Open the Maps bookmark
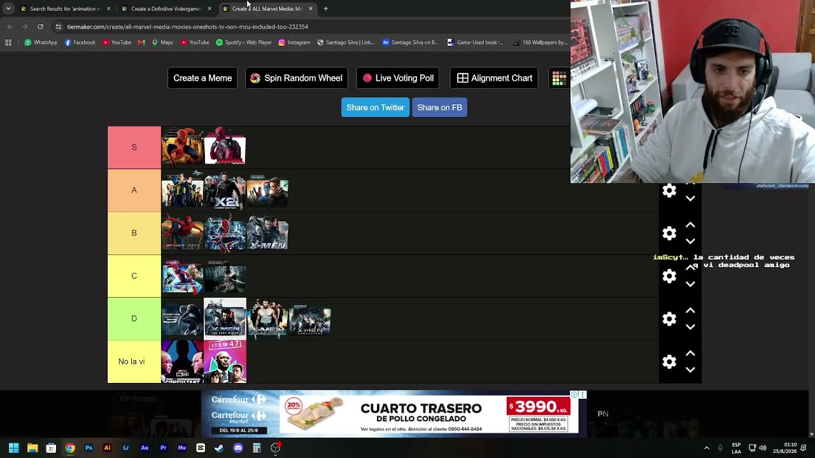 coord(162,43)
